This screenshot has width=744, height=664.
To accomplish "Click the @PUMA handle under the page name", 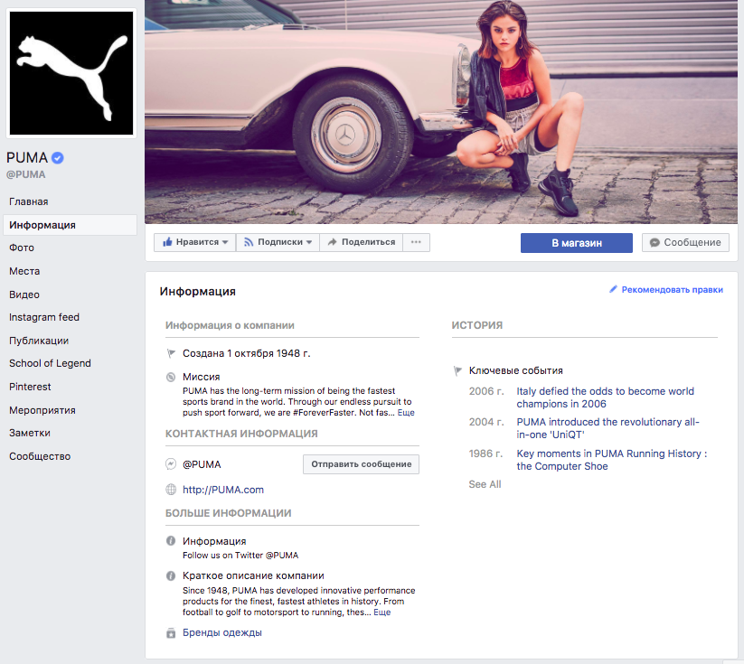I will (25, 174).
